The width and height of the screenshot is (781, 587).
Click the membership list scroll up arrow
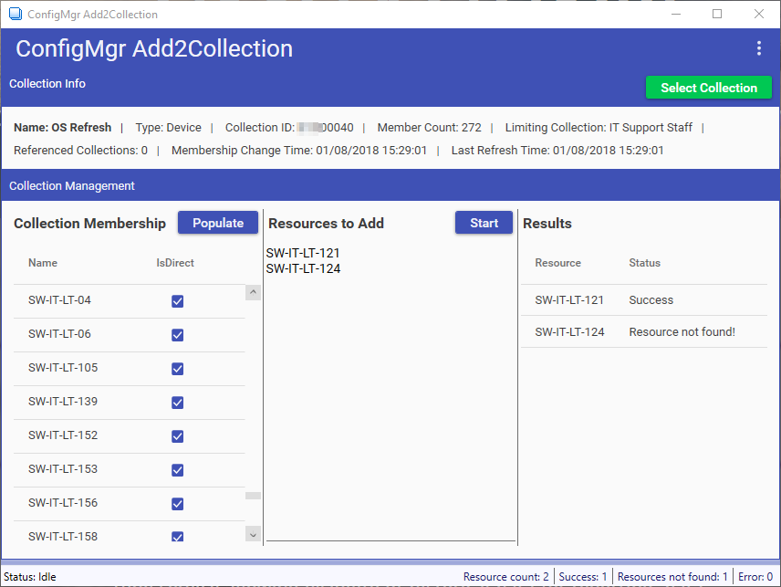[253, 292]
